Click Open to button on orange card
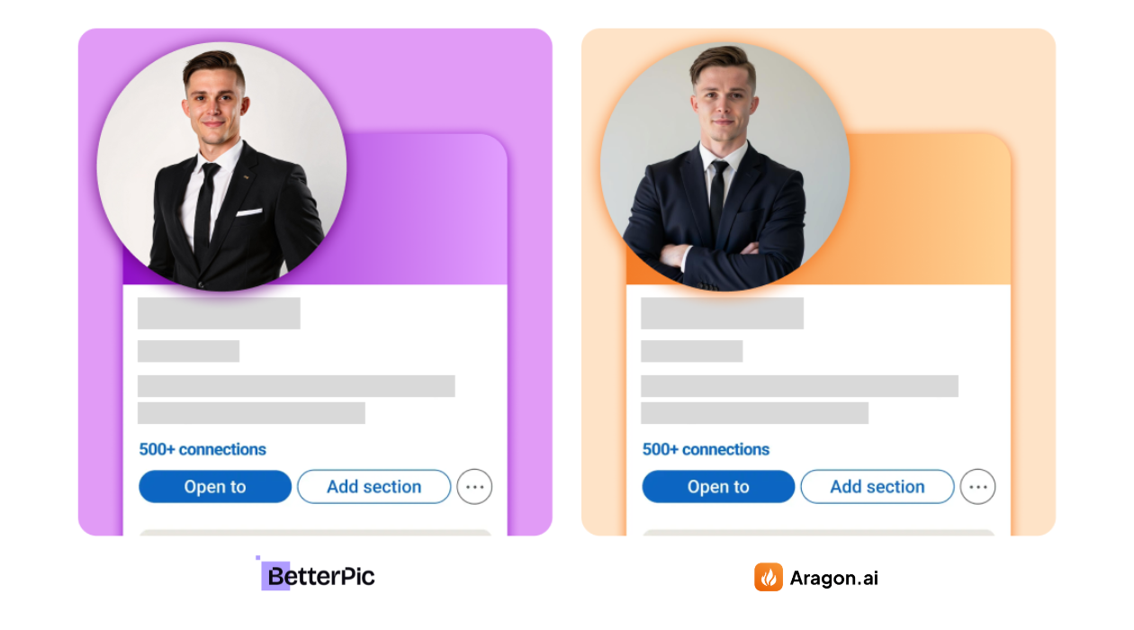Viewport: 1134px width, 630px height. tap(718, 487)
